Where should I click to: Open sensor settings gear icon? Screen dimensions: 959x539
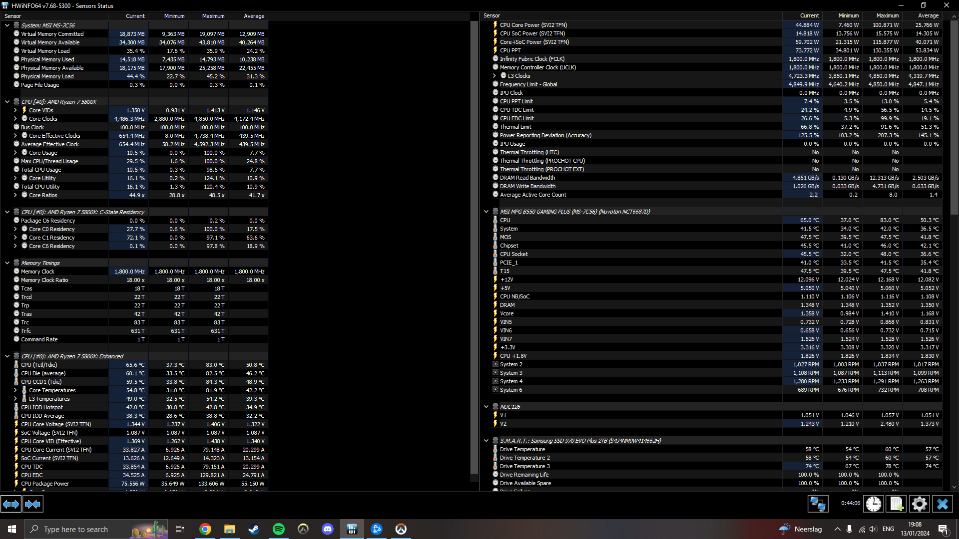tap(919, 504)
